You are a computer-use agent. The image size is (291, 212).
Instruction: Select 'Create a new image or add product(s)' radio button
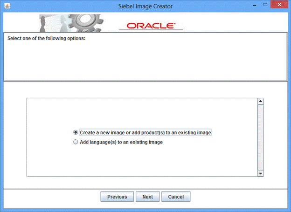(76, 132)
